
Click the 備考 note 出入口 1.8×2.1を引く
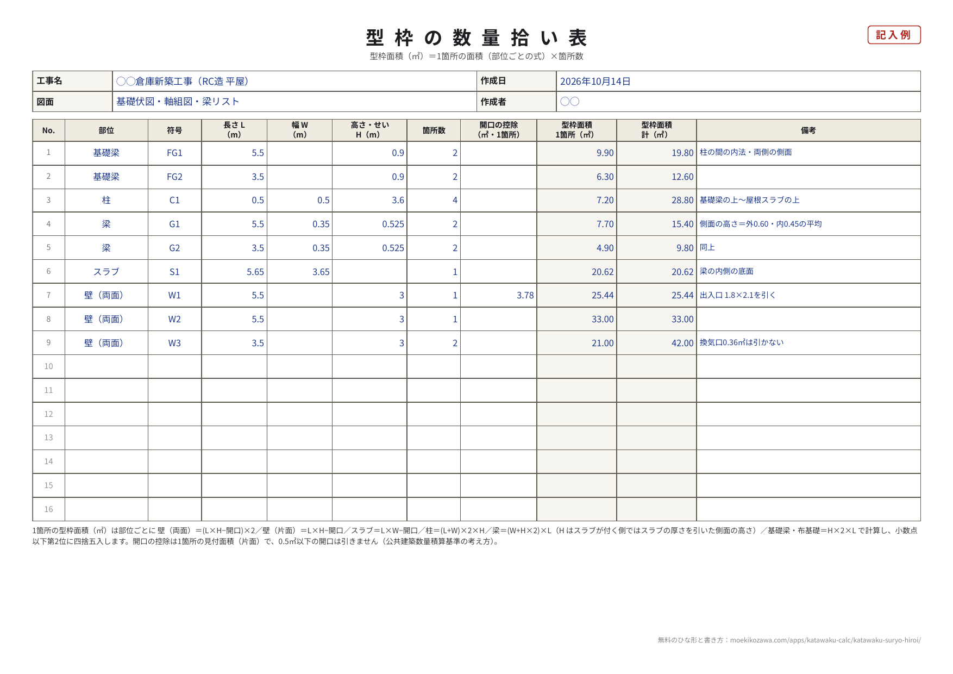click(x=738, y=295)
